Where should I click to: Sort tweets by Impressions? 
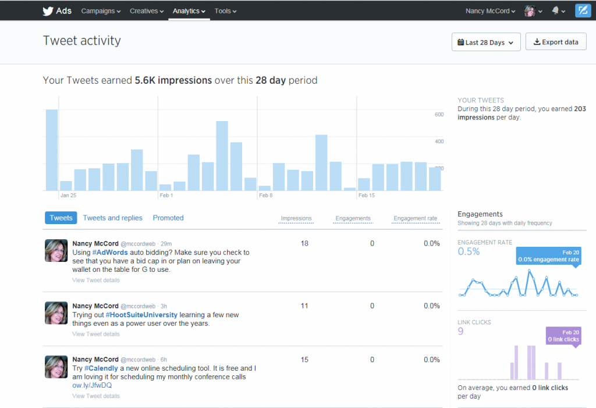pos(296,219)
